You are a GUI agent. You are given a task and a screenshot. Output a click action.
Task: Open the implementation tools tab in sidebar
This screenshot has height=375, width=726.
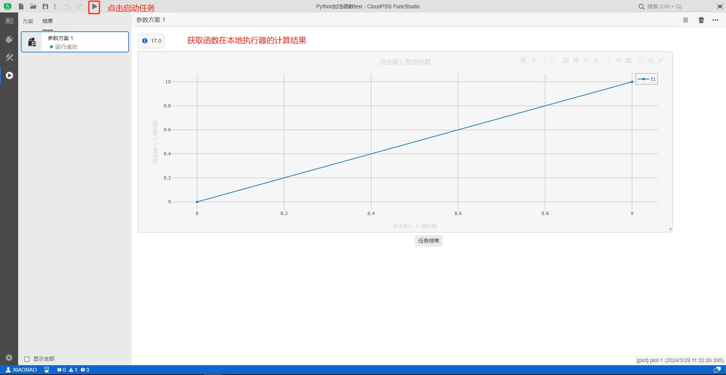[9, 57]
